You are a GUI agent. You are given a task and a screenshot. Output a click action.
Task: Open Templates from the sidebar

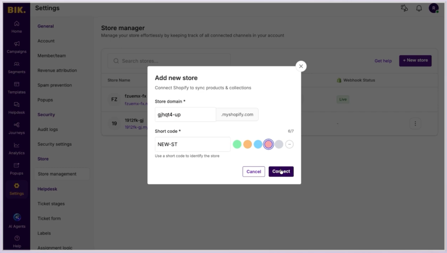(16, 88)
